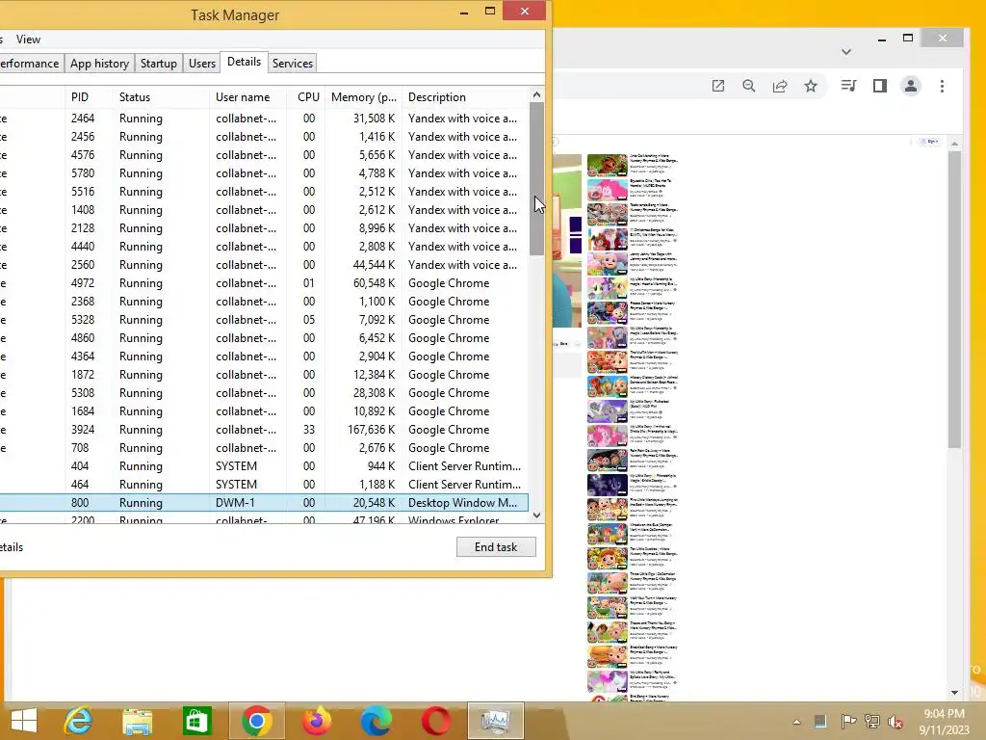Click the End task button
Viewport: 986px width, 740px height.
pos(496,547)
